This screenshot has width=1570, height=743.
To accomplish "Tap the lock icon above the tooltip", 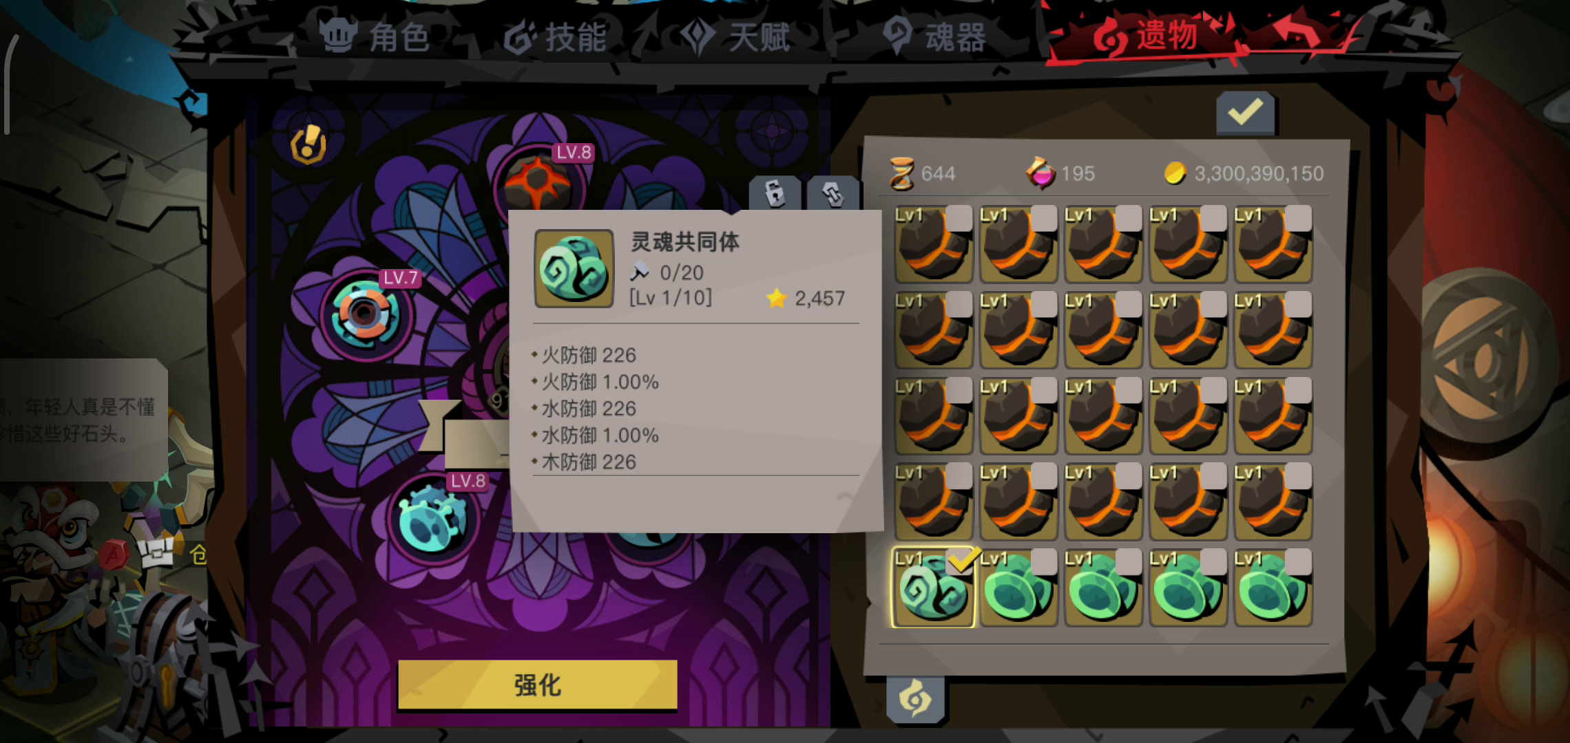I will point(775,193).
